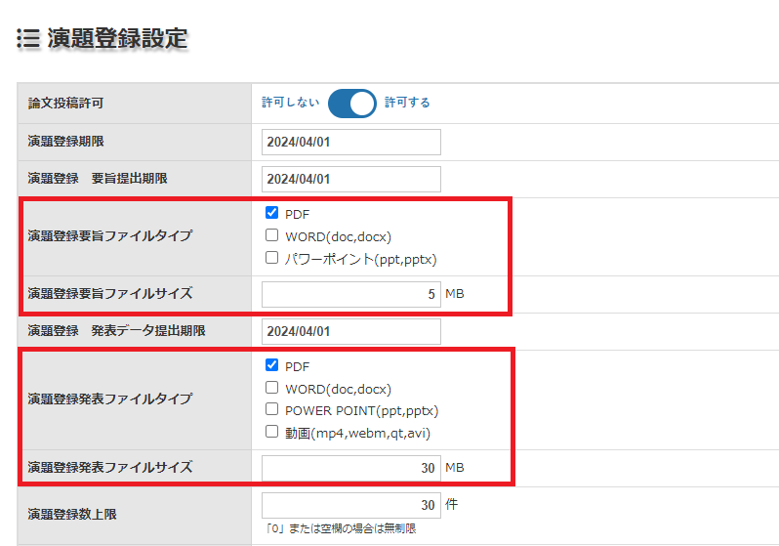
Task: Uncheck PDF under 演題登録要旨ファイルタイプ
Action: tap(272, 213)
